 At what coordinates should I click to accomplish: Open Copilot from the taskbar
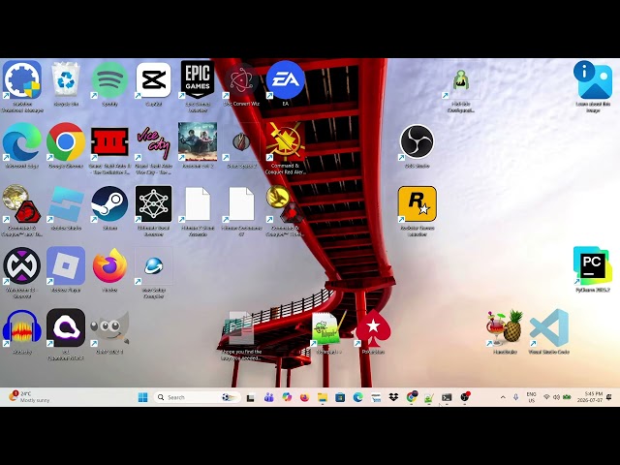(287, 397)
